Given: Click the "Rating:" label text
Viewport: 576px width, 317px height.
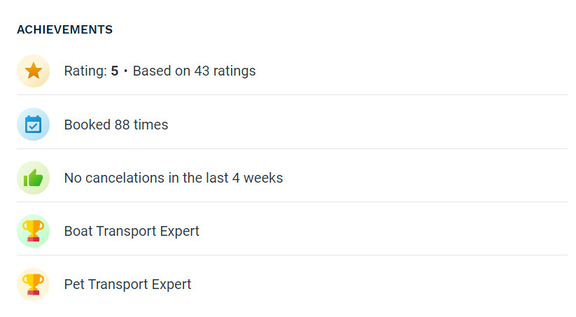Looking at the screenshot, I should coord(85,71).
